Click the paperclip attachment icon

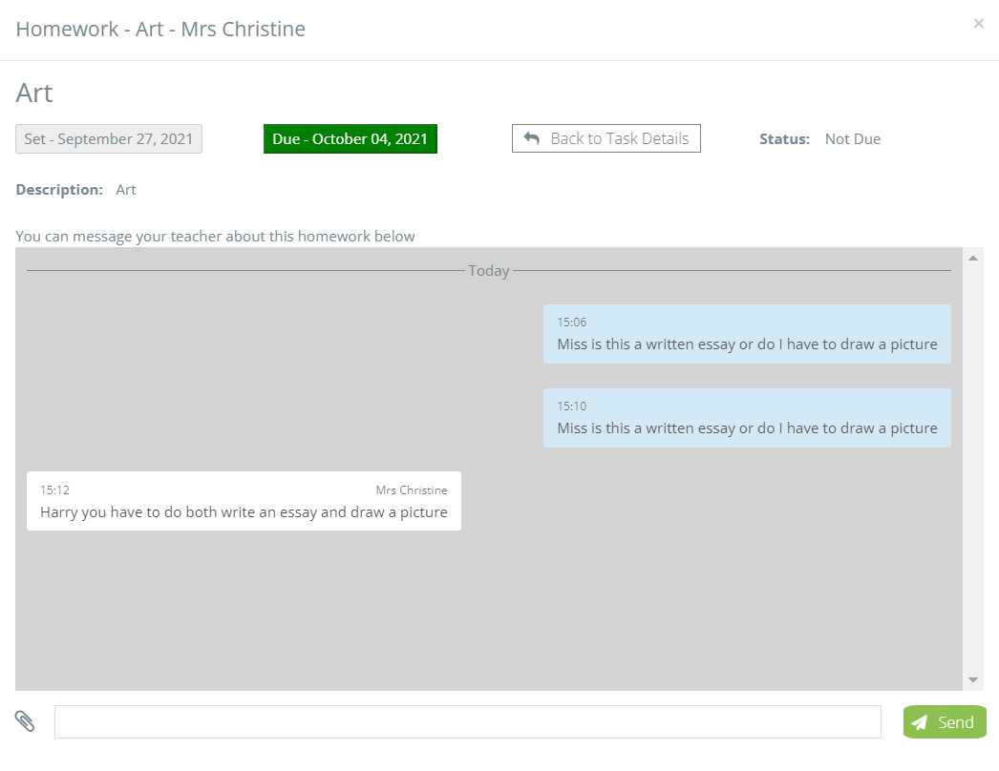25,721
